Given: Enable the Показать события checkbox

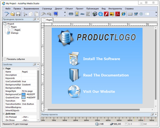Looking at the screenshot, I should click(5, 59).
